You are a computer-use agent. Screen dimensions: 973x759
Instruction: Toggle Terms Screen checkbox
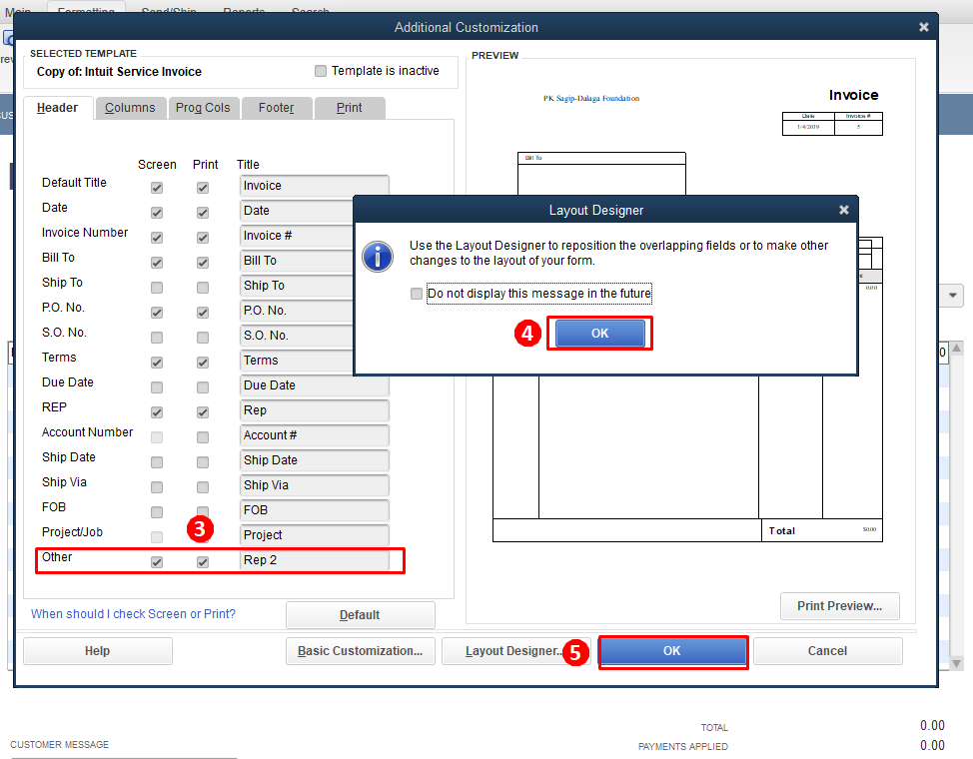[x=157, y=362]
